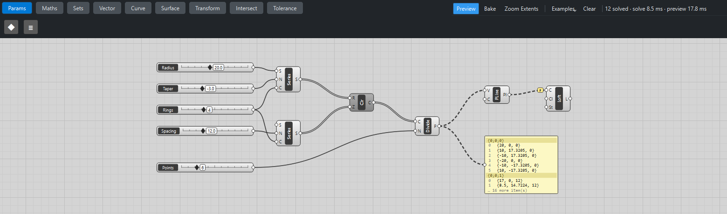
Task: Click the '16 more item(s)' panel footer
Action: click(507, 190)
